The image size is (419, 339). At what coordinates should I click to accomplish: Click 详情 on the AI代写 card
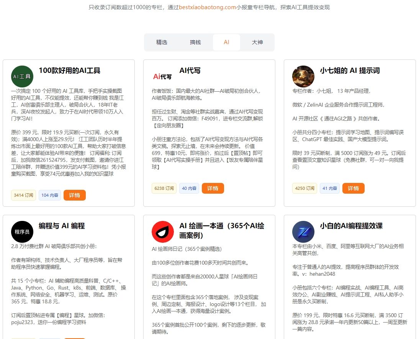[213, 188]
